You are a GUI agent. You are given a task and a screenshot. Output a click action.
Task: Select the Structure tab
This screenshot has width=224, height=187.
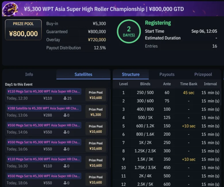[x=131, y=74]
